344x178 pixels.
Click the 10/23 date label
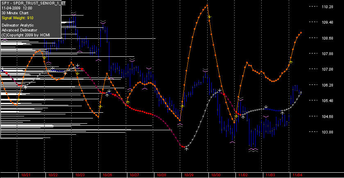[80, 175]
